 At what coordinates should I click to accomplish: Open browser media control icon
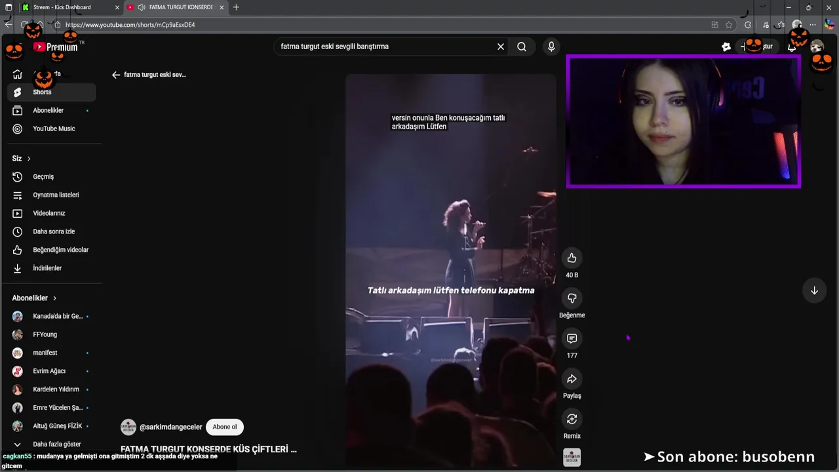(764, 25)
